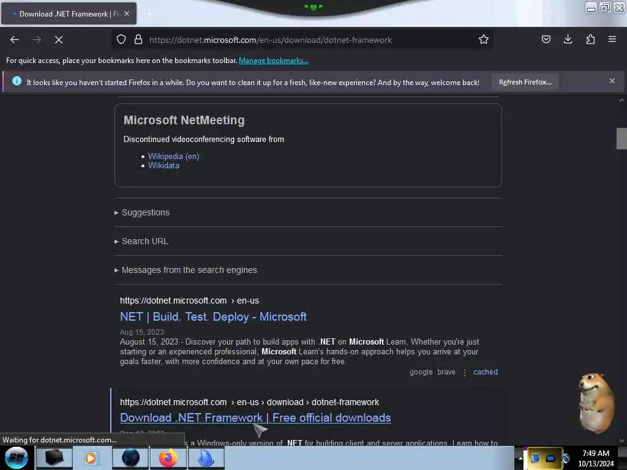
Task: Click the https://dotnet.microsoft.com › en-us result URL
Action: [x=189, y=300]
